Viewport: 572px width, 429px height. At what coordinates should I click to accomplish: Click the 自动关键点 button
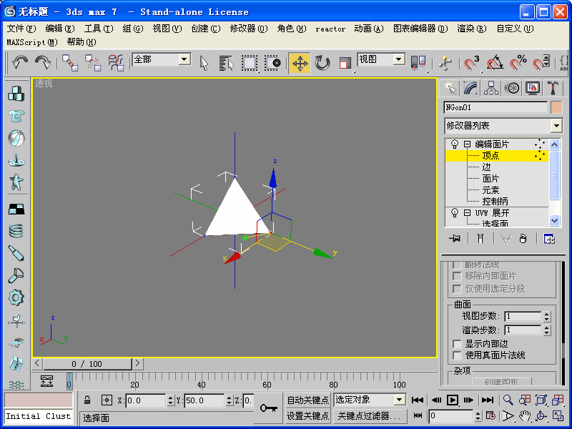point(307,400)
